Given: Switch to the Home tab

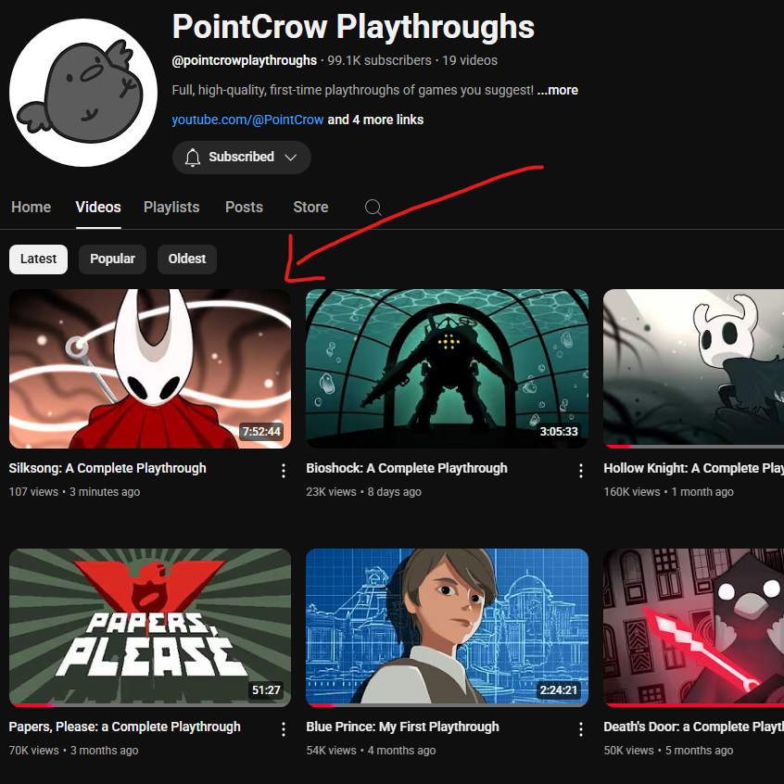Looking at the screenshot, I should click(x=31, y=207).
